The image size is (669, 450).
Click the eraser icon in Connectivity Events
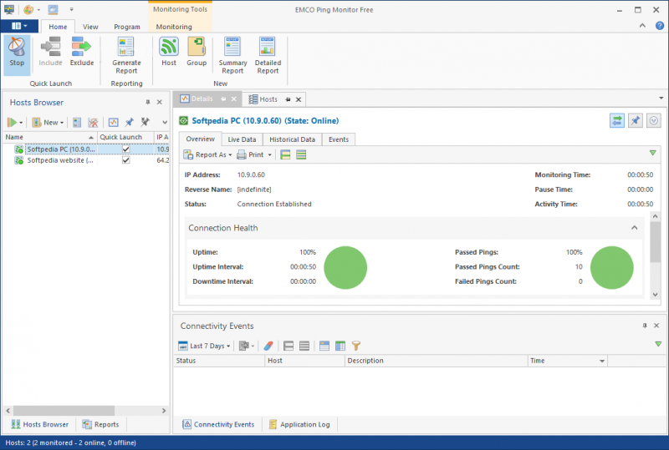268,346
